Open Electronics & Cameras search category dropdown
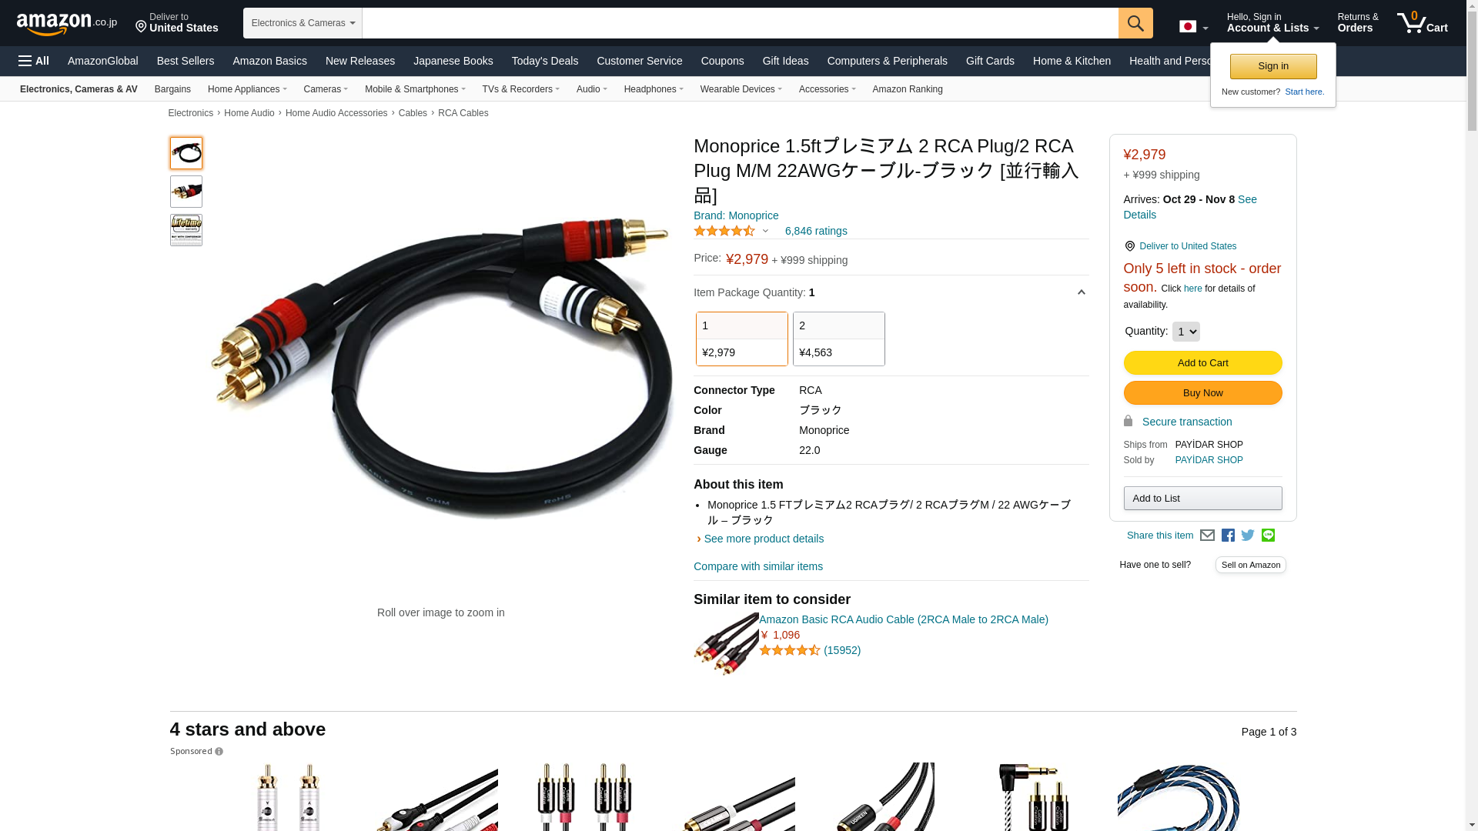The image size is (1478, 831). tap(303, 23)
